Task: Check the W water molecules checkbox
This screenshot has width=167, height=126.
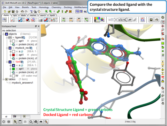Action: [13, 75]
